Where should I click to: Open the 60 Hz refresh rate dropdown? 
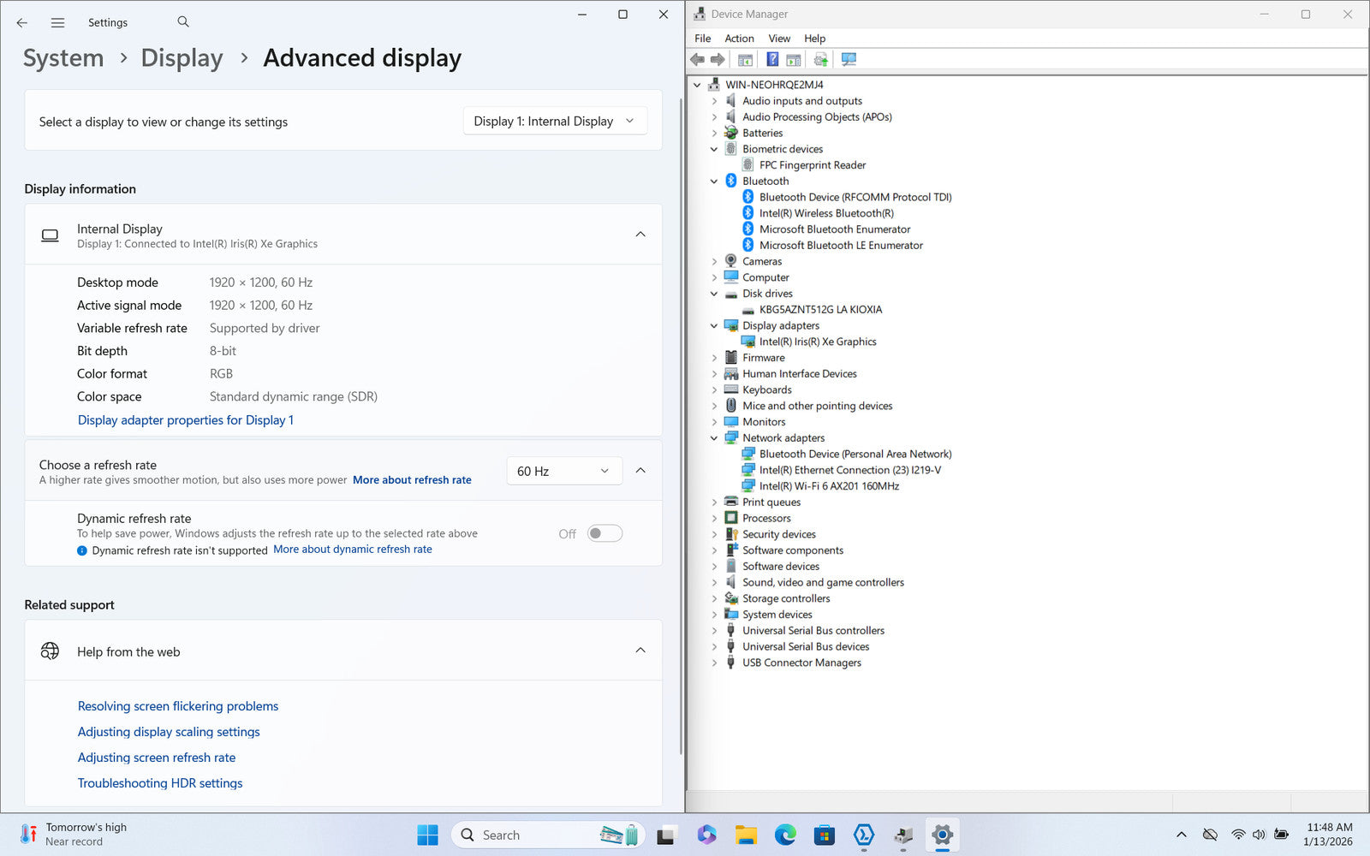(x=563, y=471)
